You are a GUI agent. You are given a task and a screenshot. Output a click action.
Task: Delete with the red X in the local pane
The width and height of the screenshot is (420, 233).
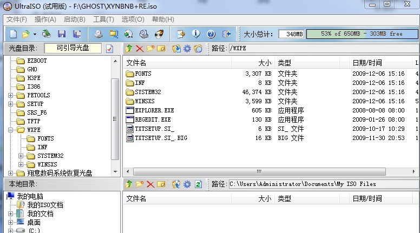(x=150, y=184)
